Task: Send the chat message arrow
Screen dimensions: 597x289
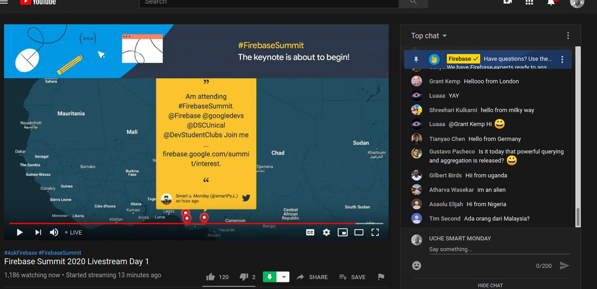Action: 564,266
